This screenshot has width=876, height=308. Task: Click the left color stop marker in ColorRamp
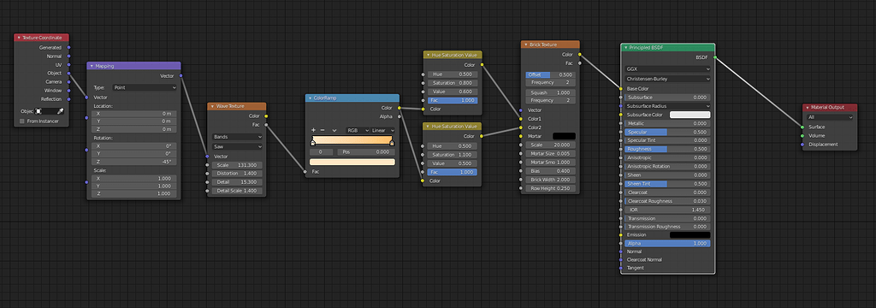(x=313, y=143)
